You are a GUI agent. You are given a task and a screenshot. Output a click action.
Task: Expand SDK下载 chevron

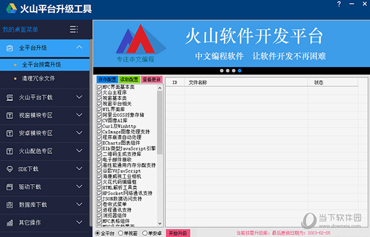point(80,169)
